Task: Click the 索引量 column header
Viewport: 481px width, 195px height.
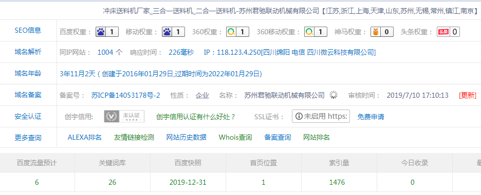Action: pyautogui.click(x=339, y=163)
